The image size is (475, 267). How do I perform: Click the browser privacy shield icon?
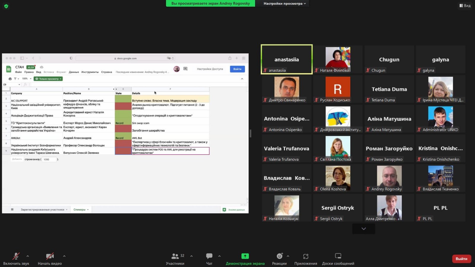[x=71, y=58]
